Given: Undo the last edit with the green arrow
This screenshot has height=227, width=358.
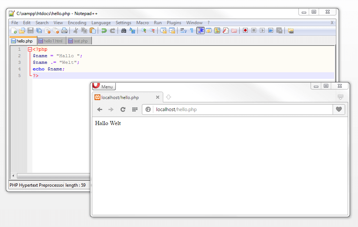Looking at the screenshot, I should point(104,30).
